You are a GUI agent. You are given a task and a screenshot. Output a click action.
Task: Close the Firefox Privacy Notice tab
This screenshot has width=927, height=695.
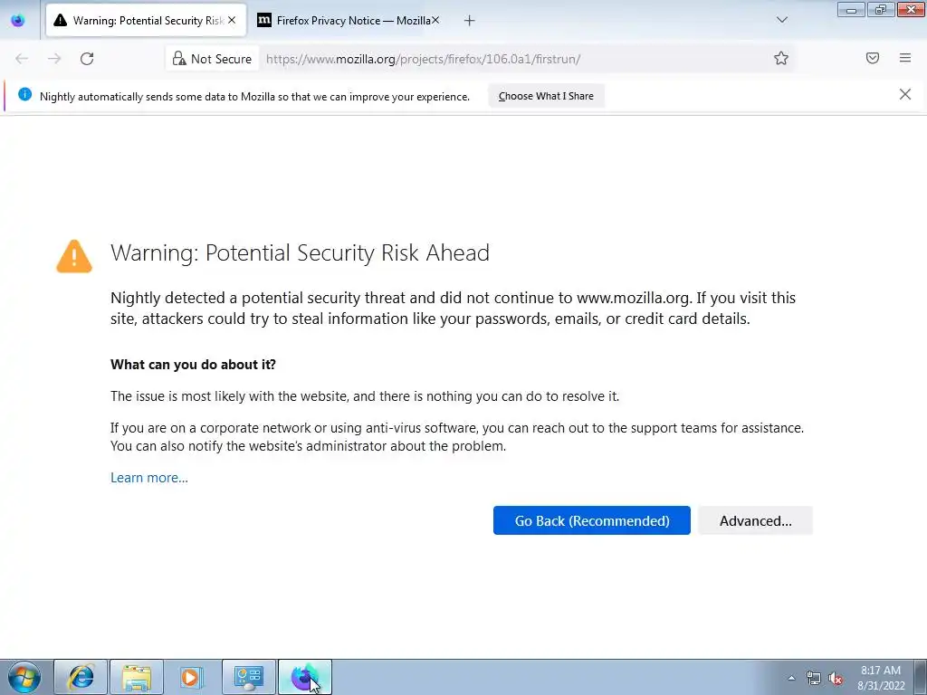pos(435,20)
